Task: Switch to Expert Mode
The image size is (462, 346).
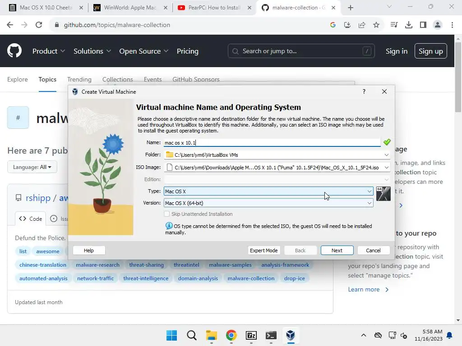Action: click(263, 250)
